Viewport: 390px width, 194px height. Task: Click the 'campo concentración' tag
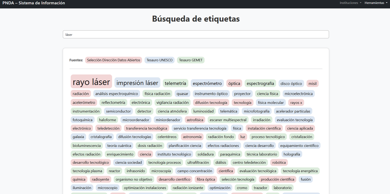[195, 171]
